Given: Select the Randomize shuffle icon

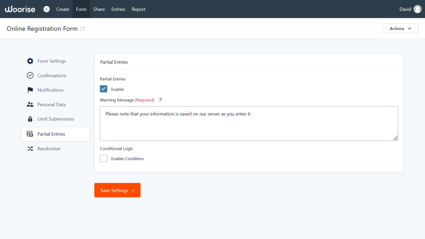Looking at the screenshot, I should click(30, 148).
